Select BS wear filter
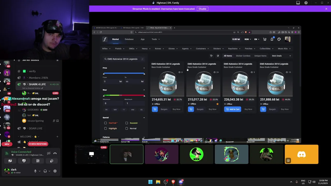Viewport: 331px width, 186px height. pyautogui.click(x=141, y=110)
